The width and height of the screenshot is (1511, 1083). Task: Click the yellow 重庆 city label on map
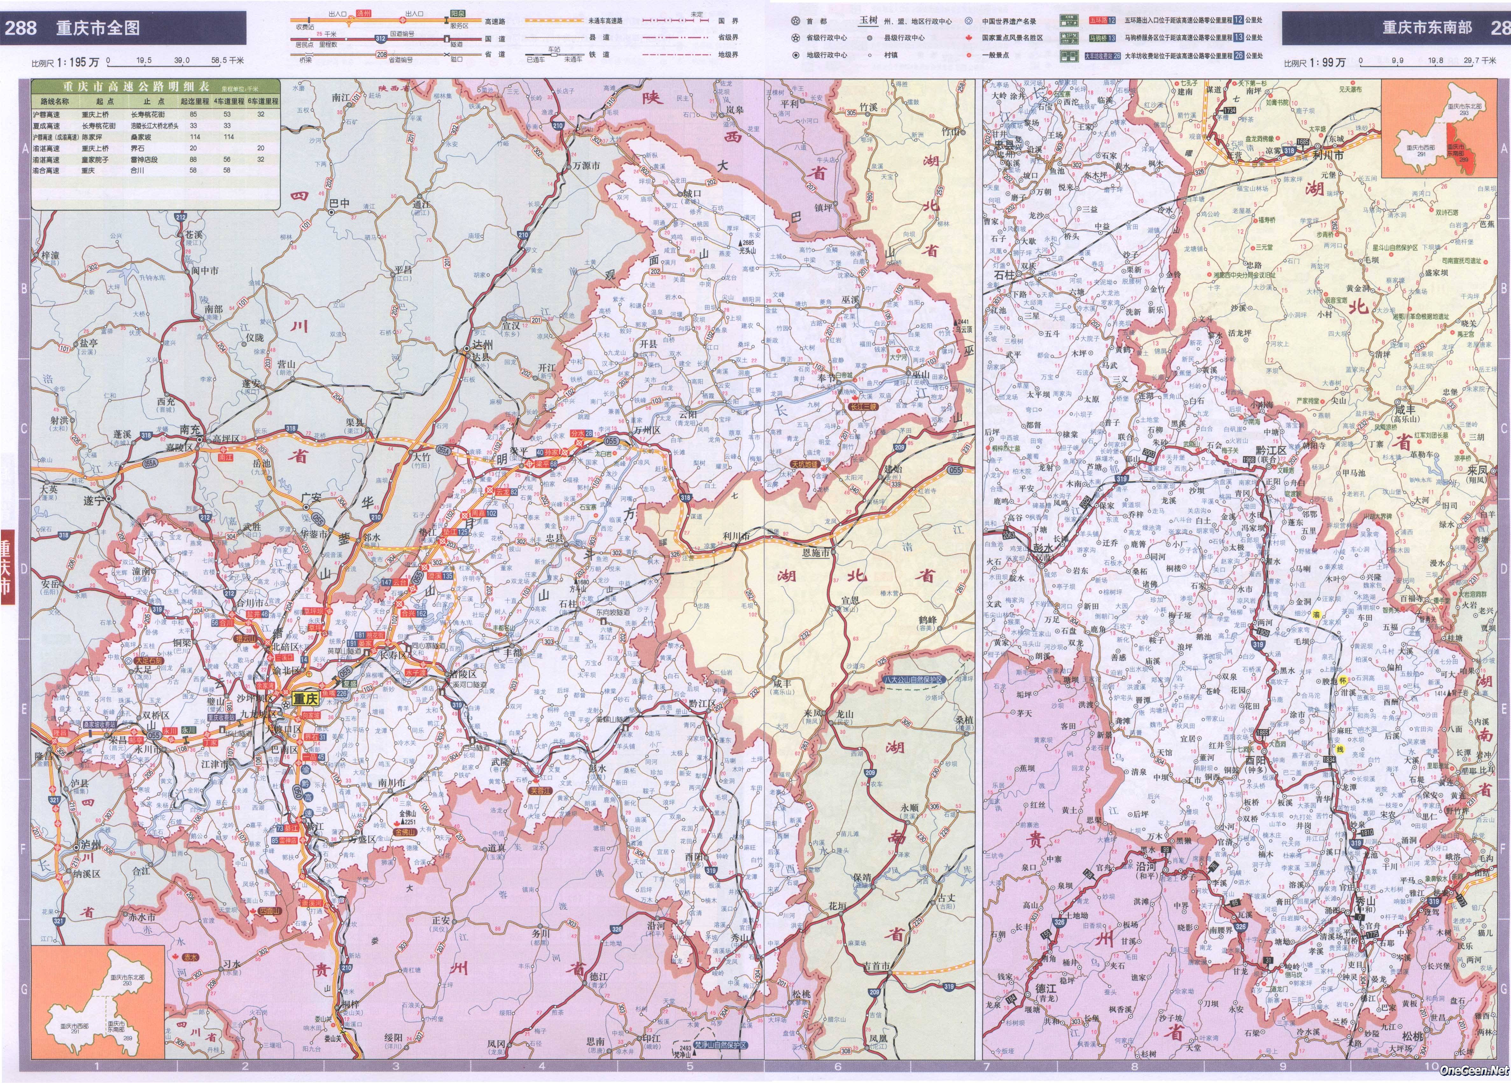pyautogui.click(x=306, y=699)
